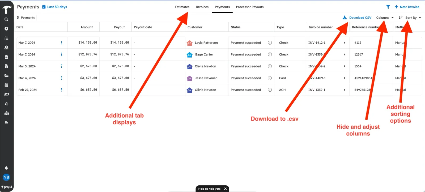Click the Date column header
The width and height of the screenshot is (425, 192).
point(20,27)
